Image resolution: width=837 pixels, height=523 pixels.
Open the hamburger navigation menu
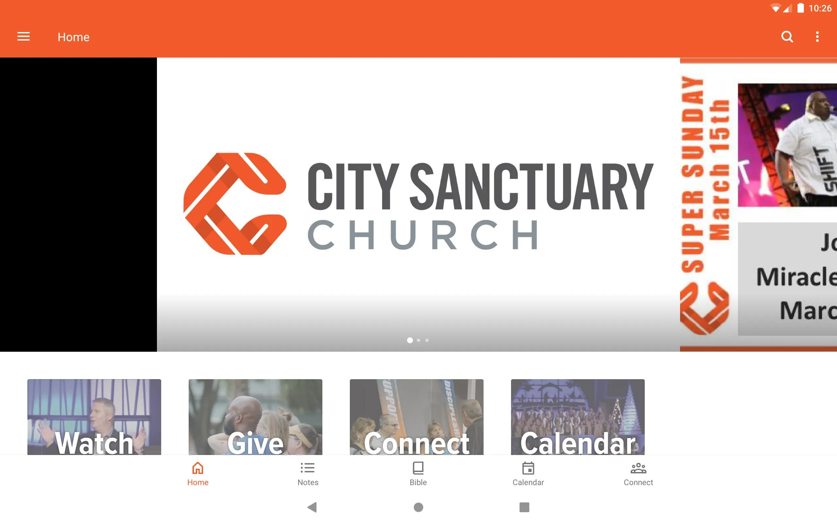click(24, 36)
